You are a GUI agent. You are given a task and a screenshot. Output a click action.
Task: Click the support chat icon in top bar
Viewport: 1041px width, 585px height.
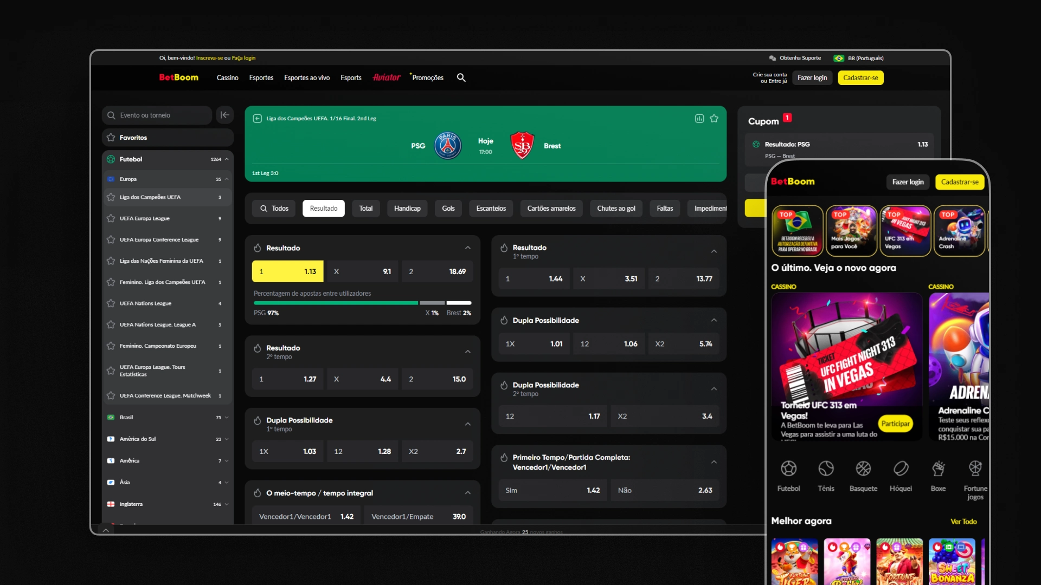tap(772, 58)
